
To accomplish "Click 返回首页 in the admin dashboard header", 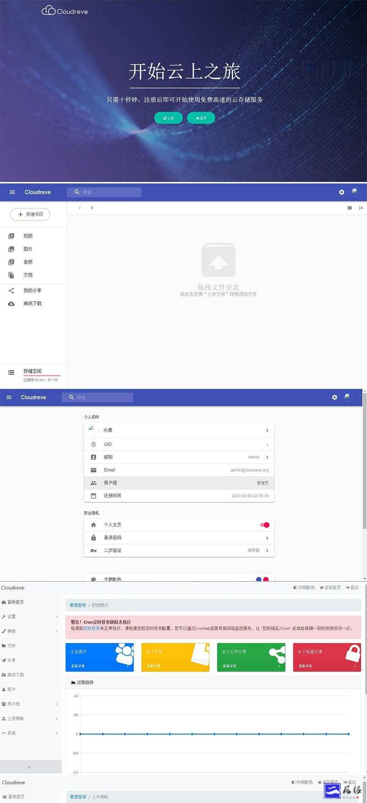I will [x=330, y=587].
